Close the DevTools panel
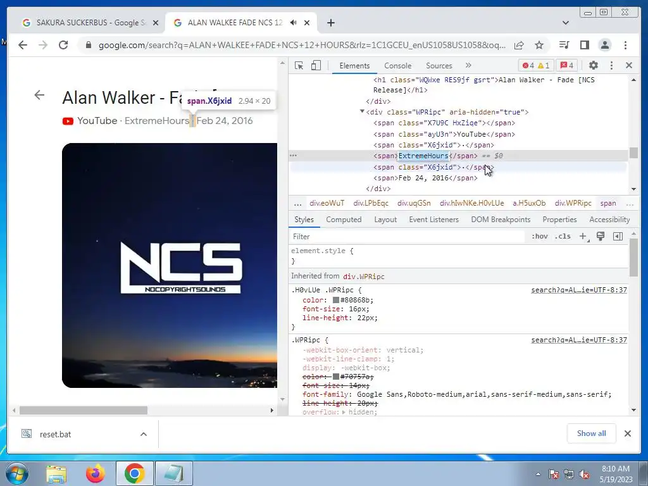Screen dimensions: 648x486 click(629, 65)
